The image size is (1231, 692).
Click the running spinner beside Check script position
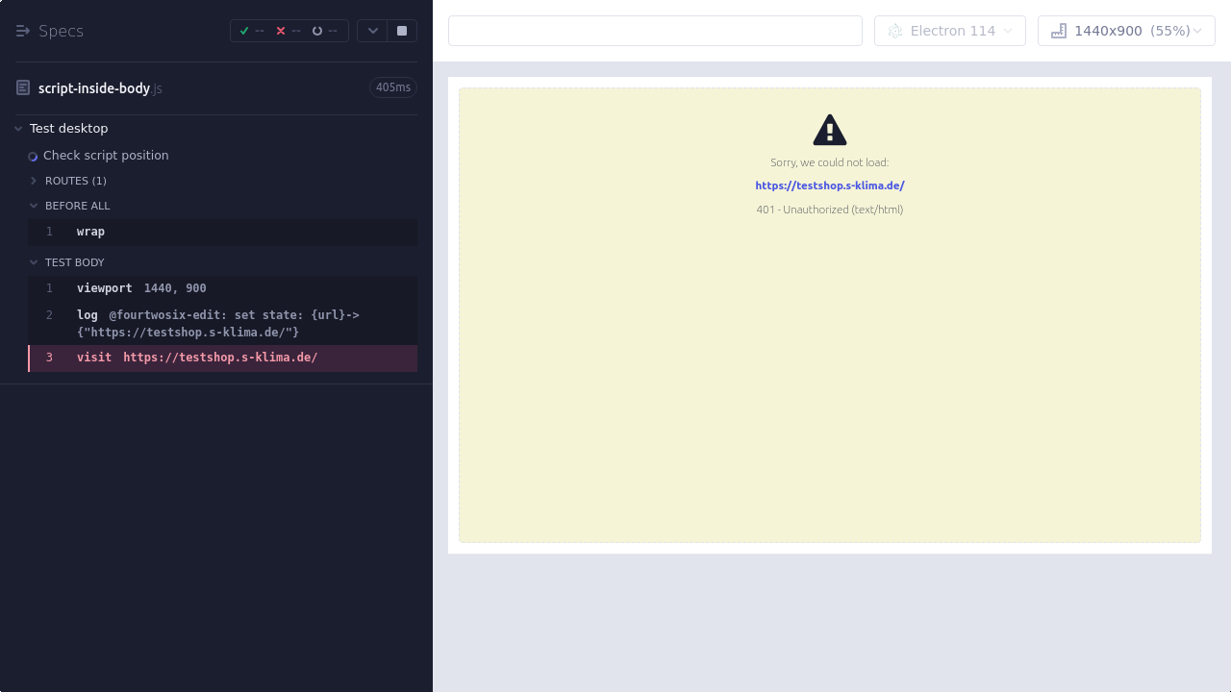click(x=33, y=156)
